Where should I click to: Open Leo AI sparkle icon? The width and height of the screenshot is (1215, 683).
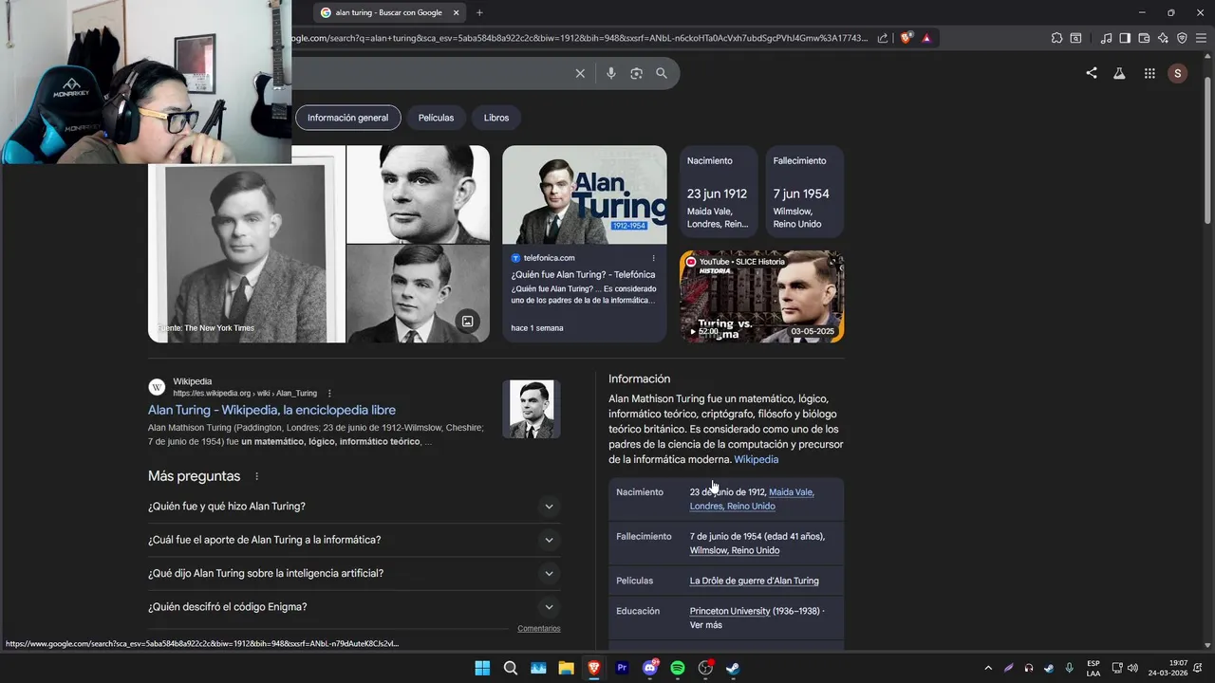click(x=1163, y=38)
